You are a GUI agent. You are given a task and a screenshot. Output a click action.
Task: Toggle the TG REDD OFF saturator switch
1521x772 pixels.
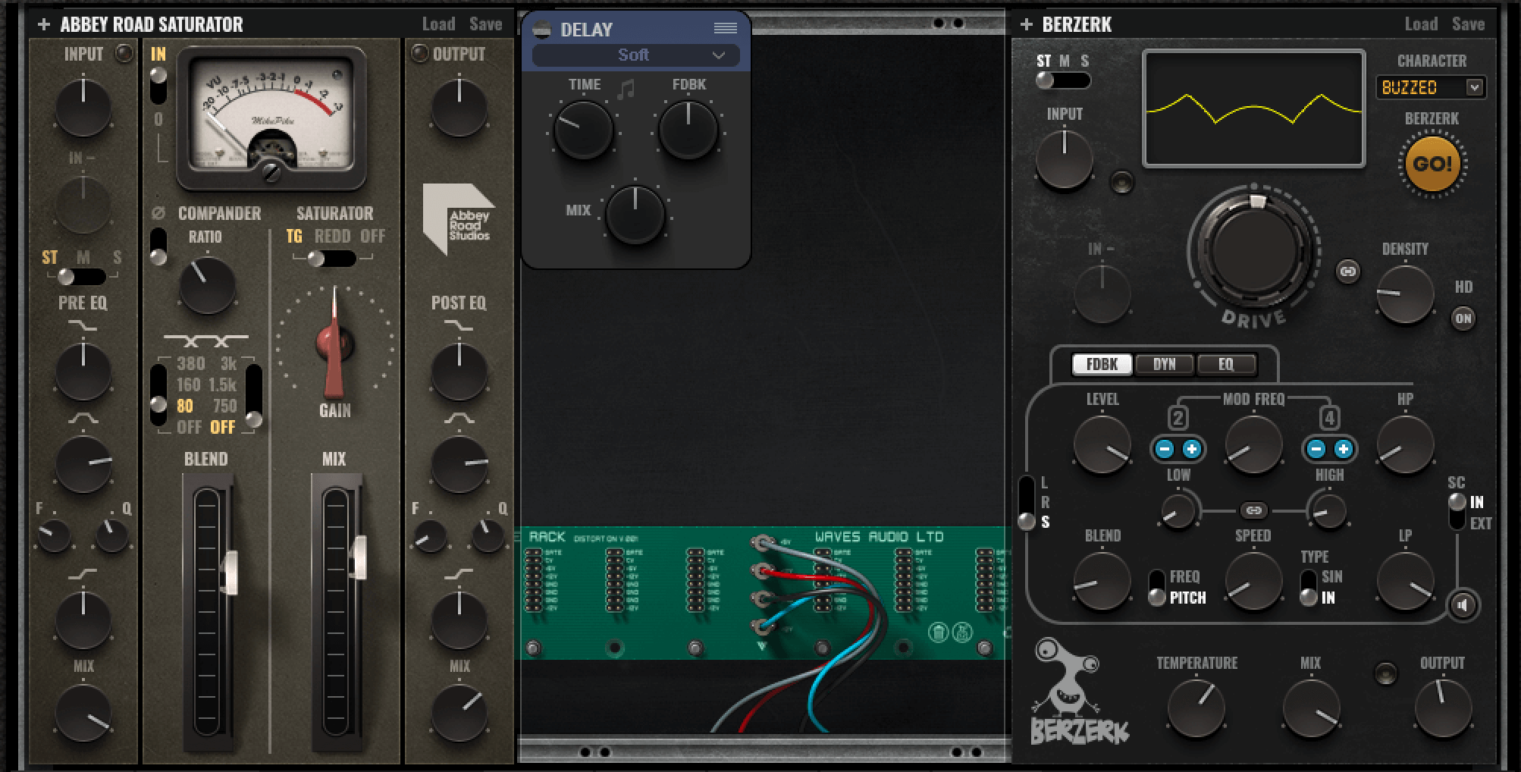[332, 259]
